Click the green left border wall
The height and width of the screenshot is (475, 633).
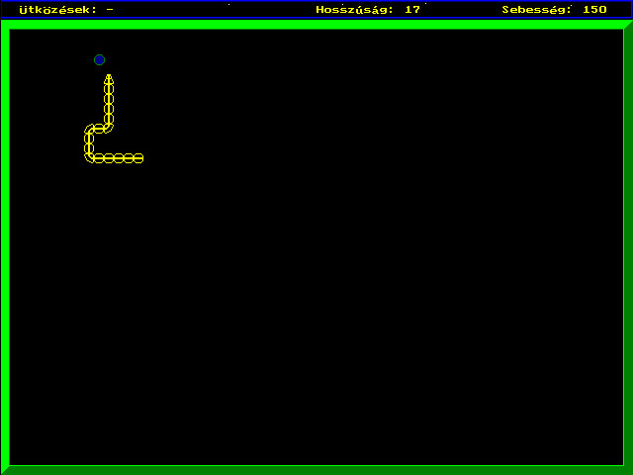tap(5, 247)
